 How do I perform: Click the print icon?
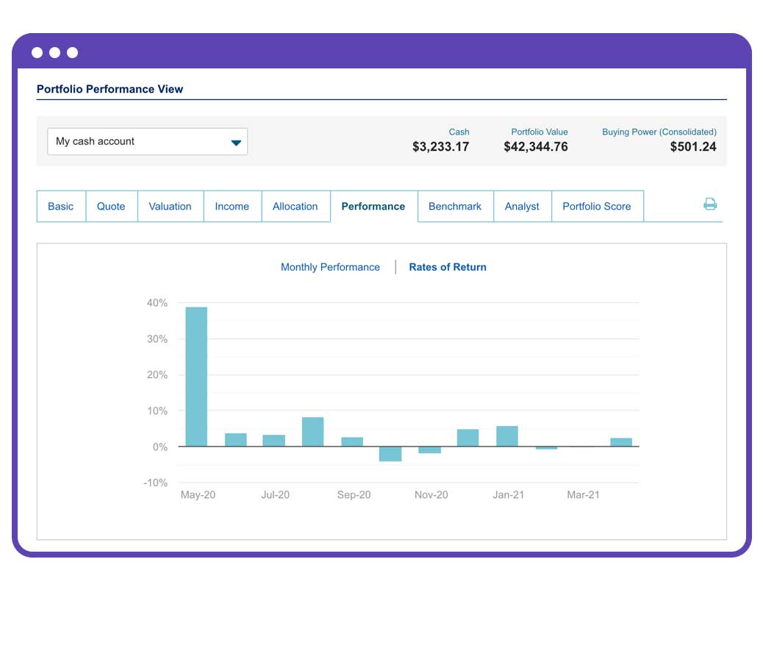click(710, 204)
